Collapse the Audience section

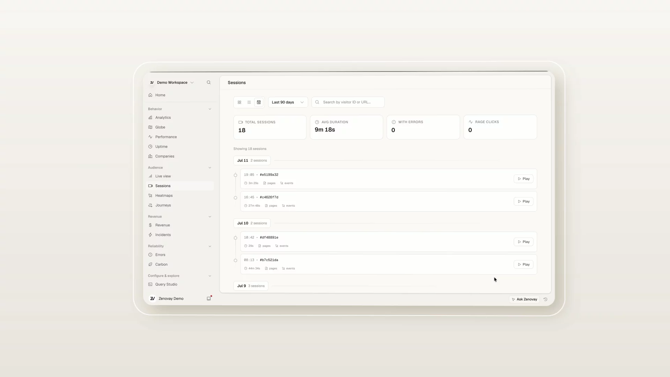tap(210, 168)
